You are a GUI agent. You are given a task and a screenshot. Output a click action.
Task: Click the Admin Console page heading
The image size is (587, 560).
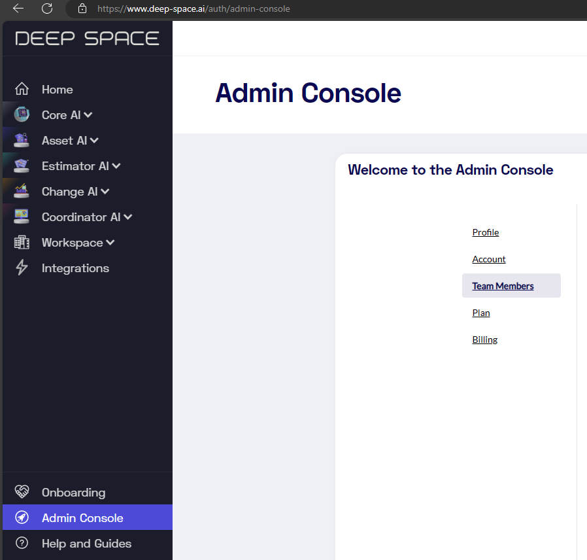308,93
